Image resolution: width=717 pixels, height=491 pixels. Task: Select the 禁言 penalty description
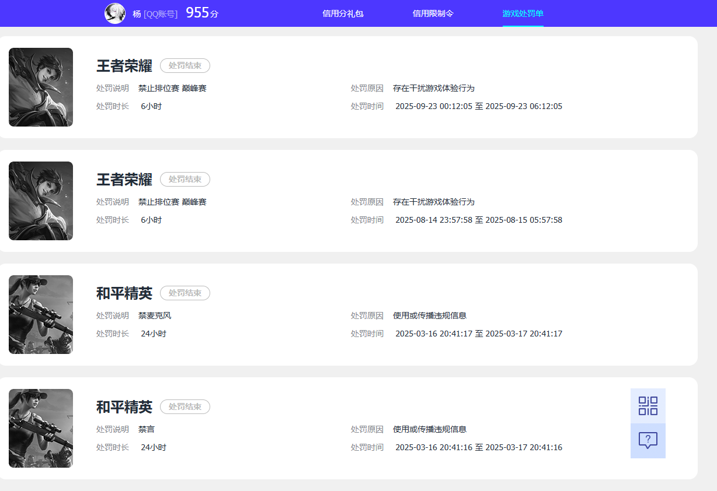click(x=147, y=429)
